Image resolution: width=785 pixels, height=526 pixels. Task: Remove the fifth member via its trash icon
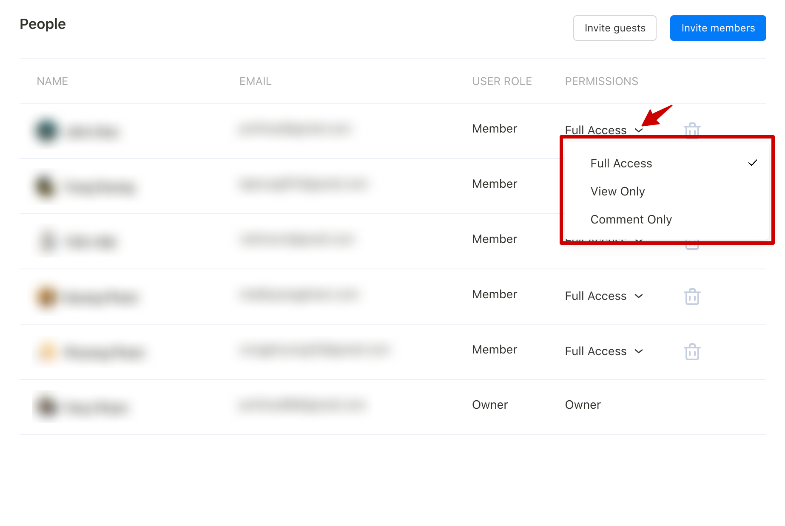tap(692, 352)
